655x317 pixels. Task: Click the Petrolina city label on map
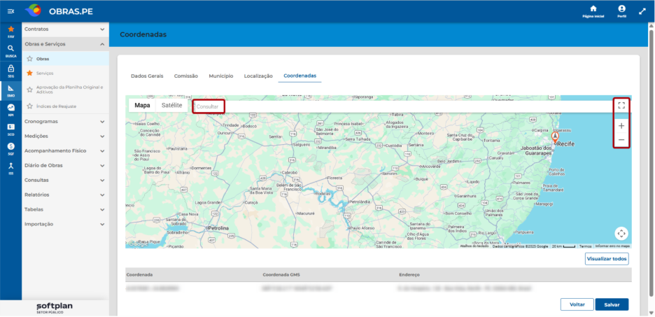pos(218,228)
